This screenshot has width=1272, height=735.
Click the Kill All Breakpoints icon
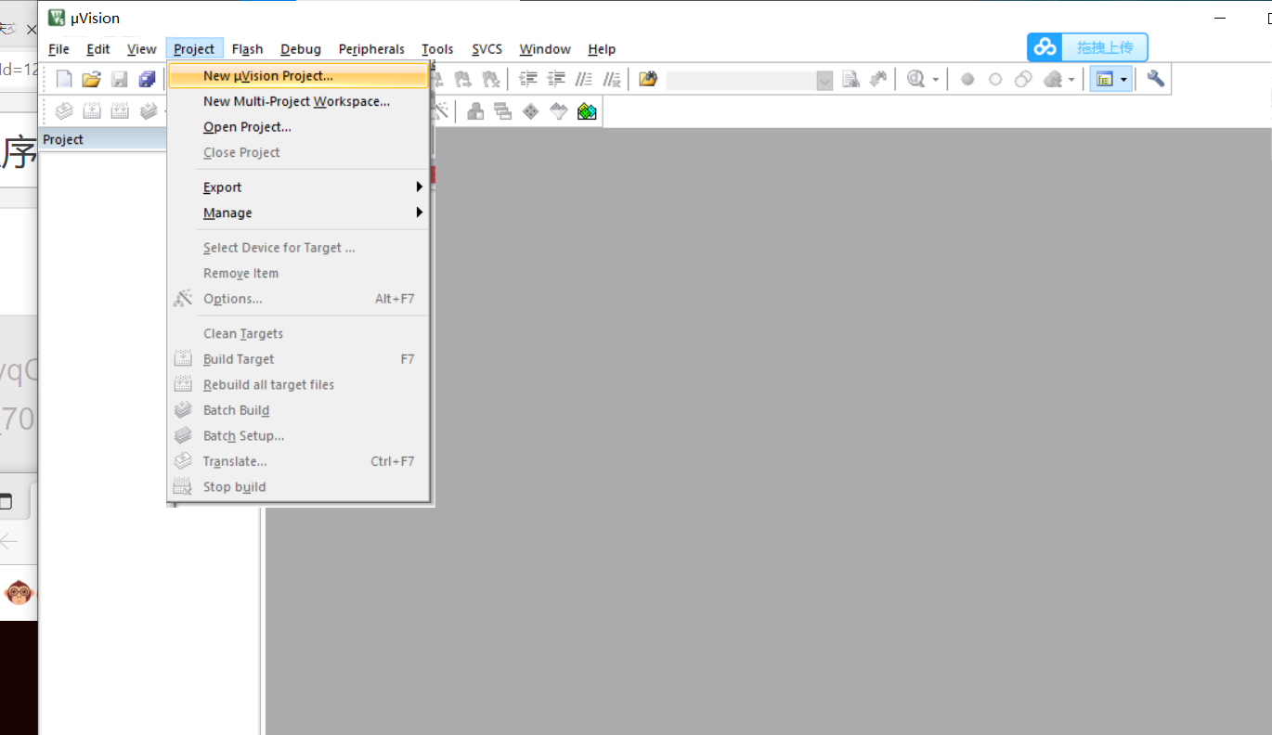click(1053, 80)
